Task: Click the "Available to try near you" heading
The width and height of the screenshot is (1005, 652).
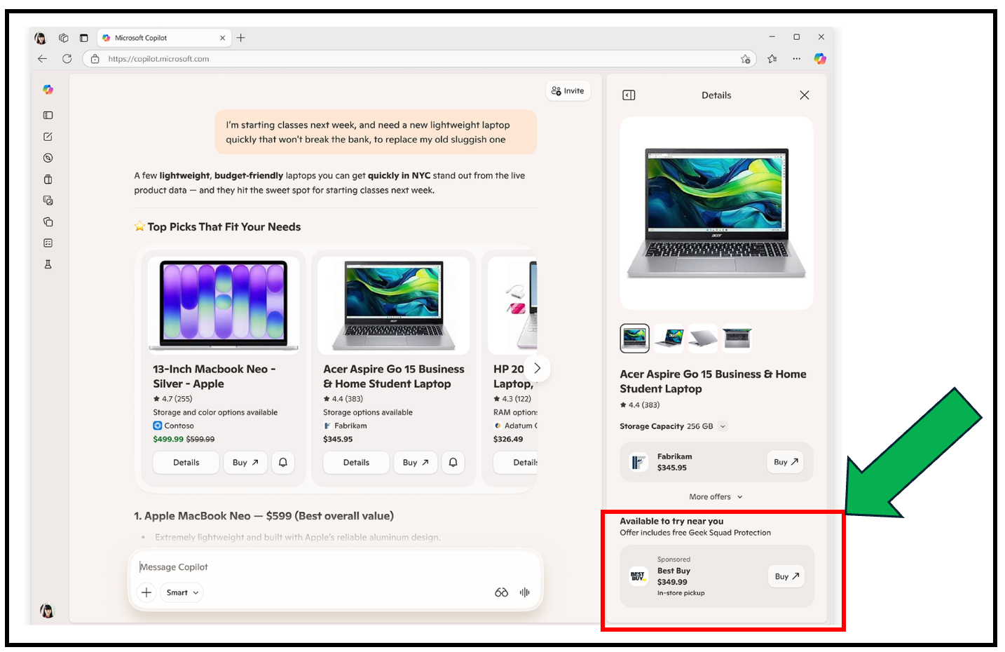Action: pos(671,521)
